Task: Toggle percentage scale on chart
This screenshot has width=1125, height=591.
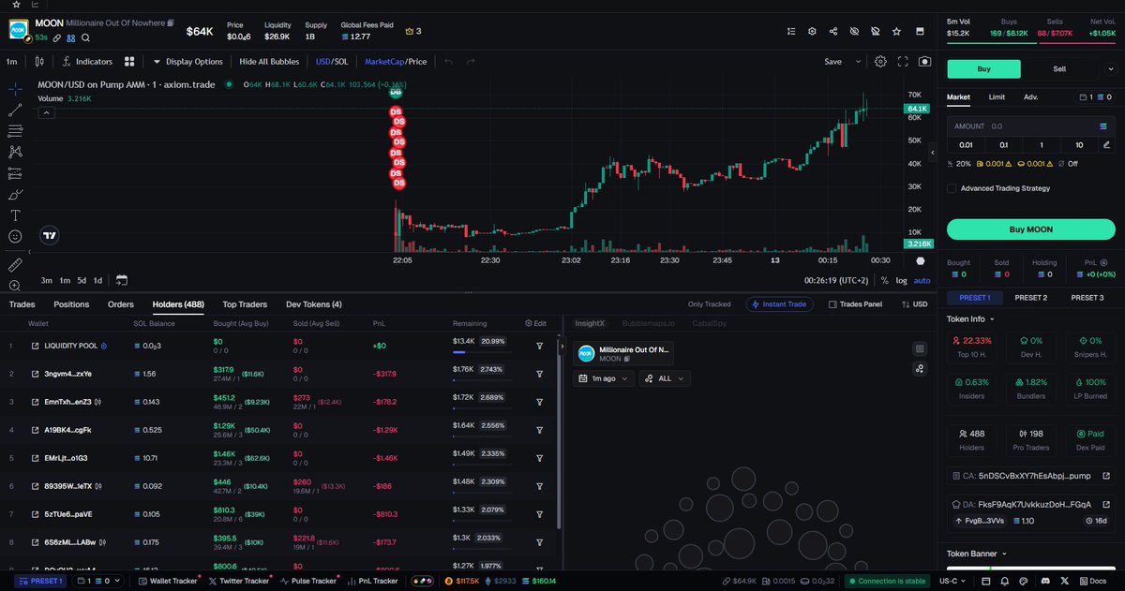Action: 884,280
